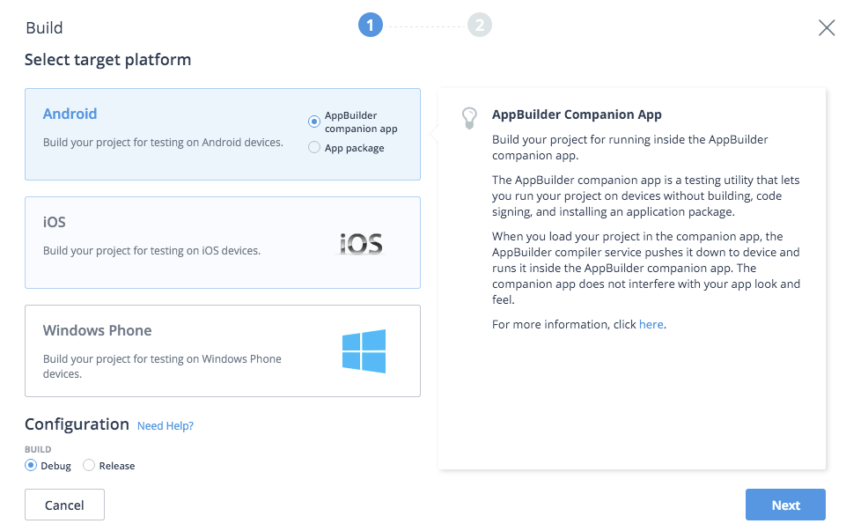Click the Windows logo icon
This screenshot has height=531, width=846.
(x=364, y=350)
